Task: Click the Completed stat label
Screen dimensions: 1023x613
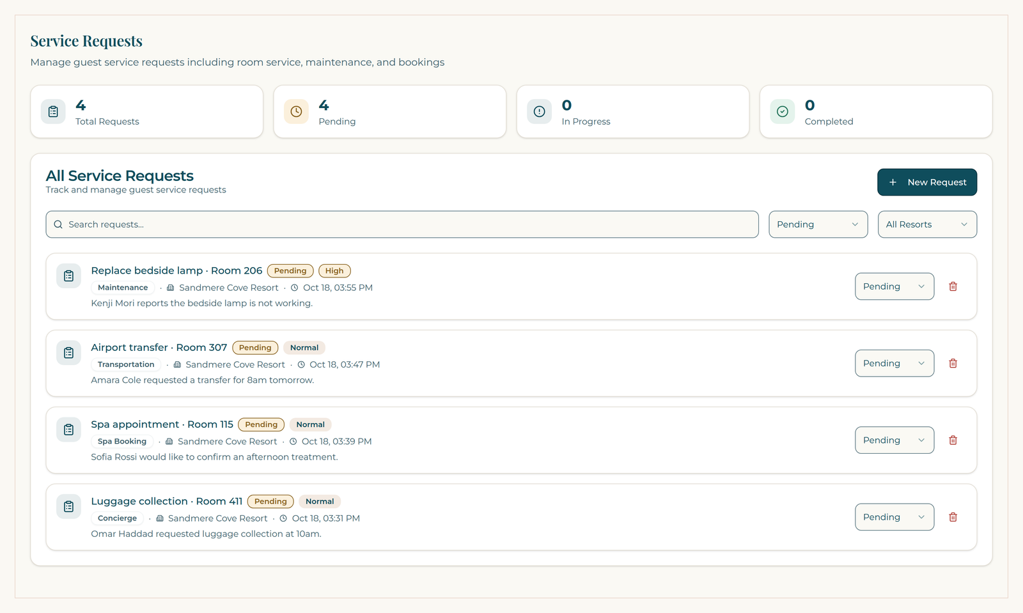Action: pos(829,121)
